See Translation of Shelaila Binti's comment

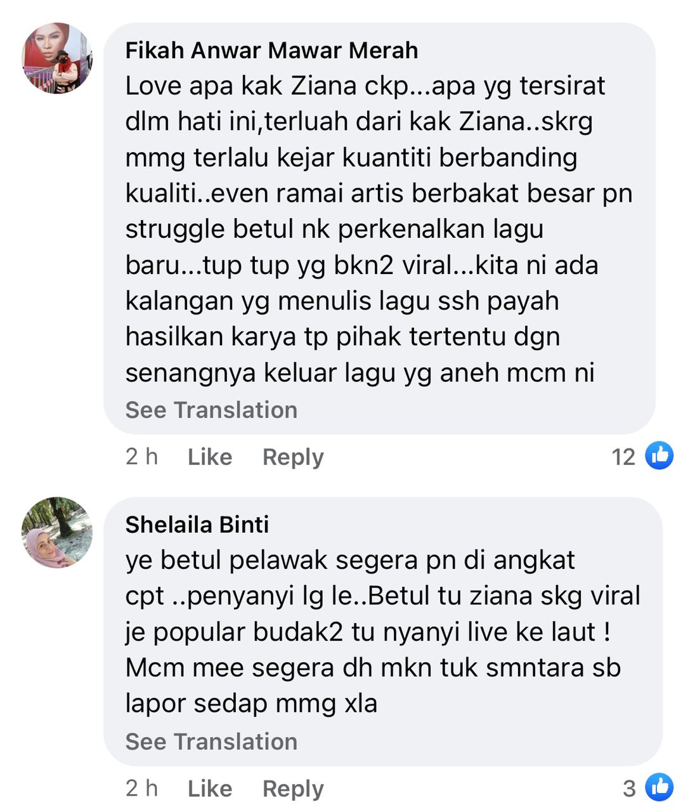click(x=211, y=741)
